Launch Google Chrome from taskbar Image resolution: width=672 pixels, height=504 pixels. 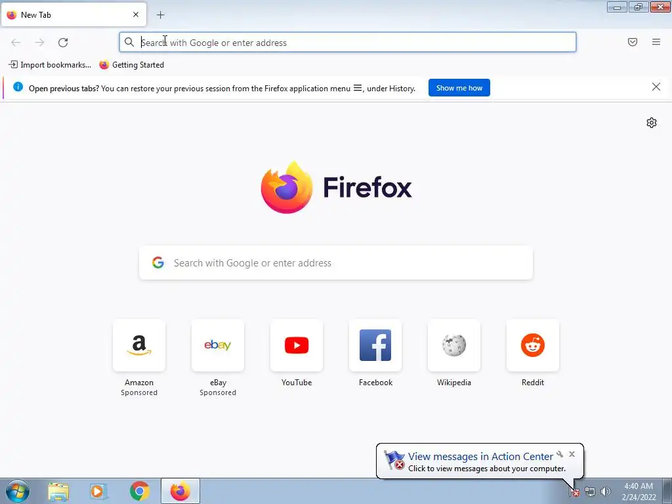[x=139, y=491]
